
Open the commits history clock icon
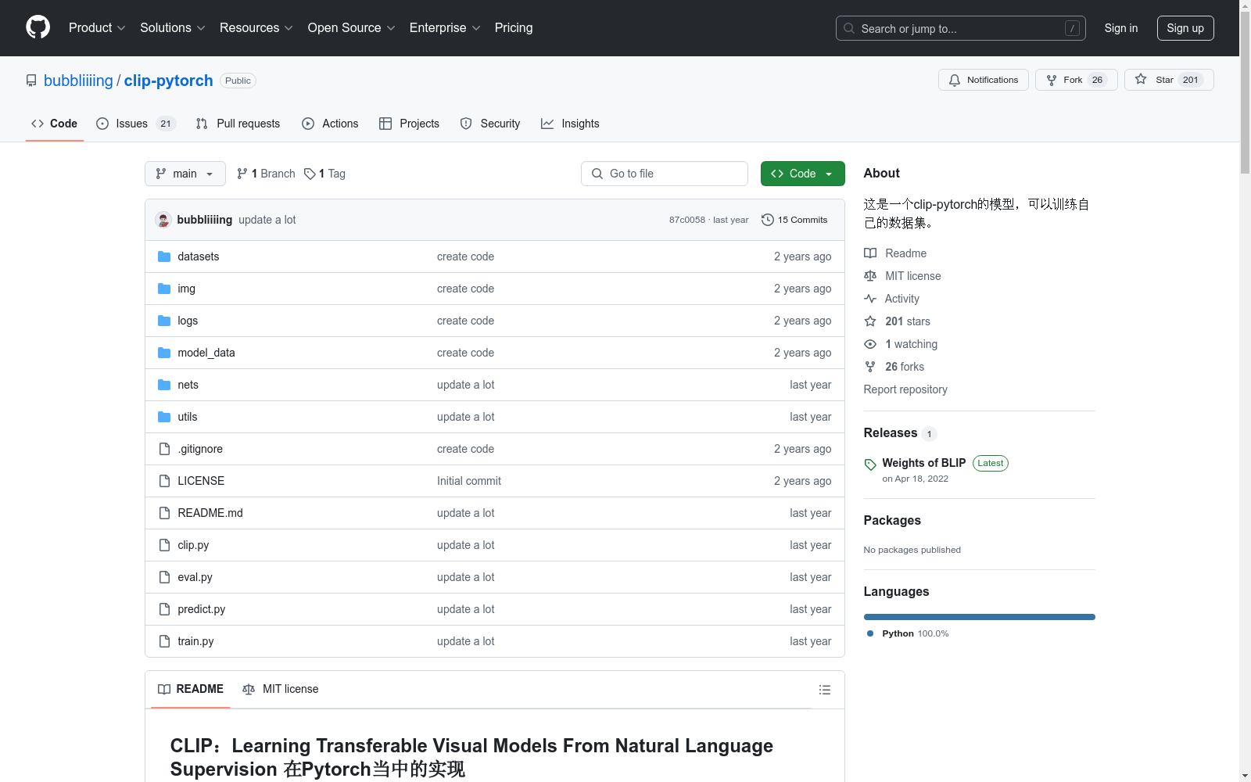768,220
